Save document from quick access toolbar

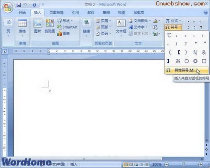(18, 5)
